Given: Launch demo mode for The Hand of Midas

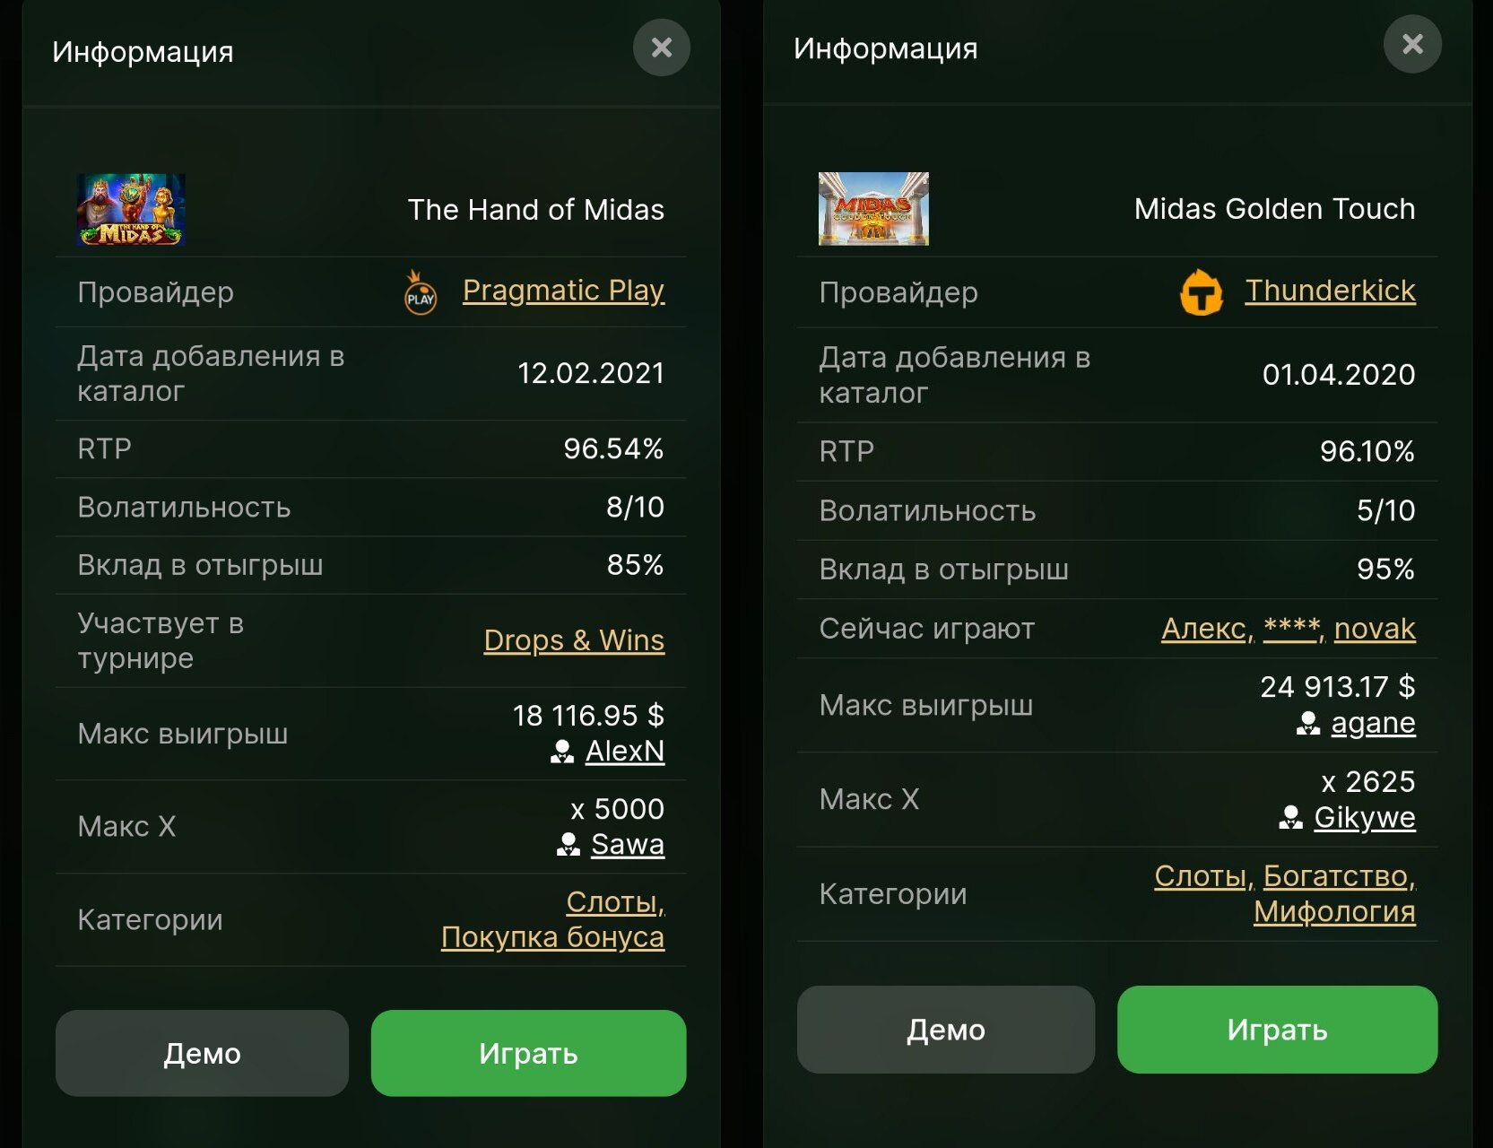Looking at the screenshot, I should click(x=202, y=1053).
